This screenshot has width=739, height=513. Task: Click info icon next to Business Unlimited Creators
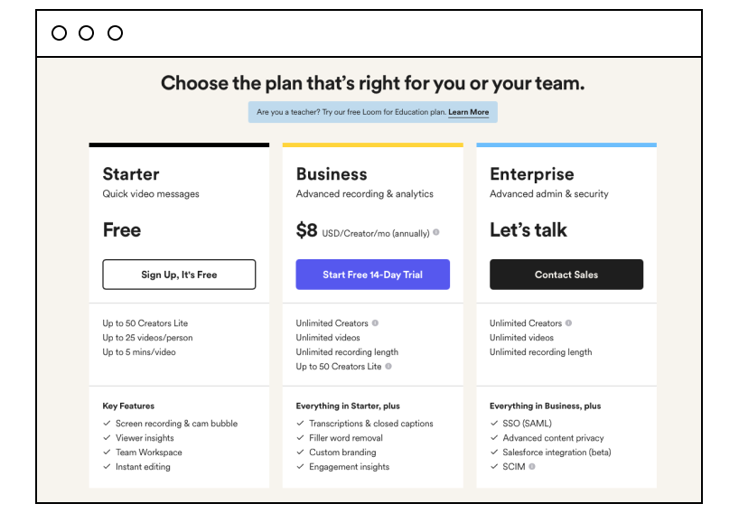click(376, 322)
